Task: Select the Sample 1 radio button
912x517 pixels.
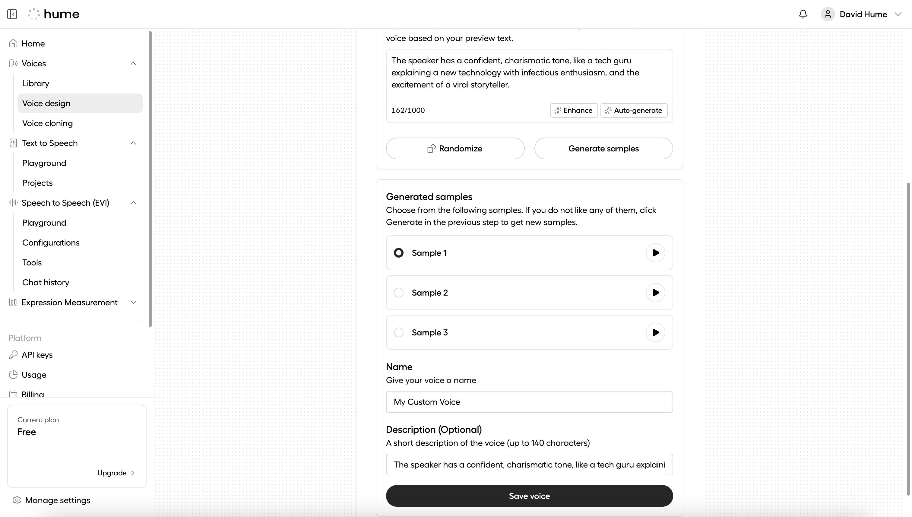Action: [399, 252]
